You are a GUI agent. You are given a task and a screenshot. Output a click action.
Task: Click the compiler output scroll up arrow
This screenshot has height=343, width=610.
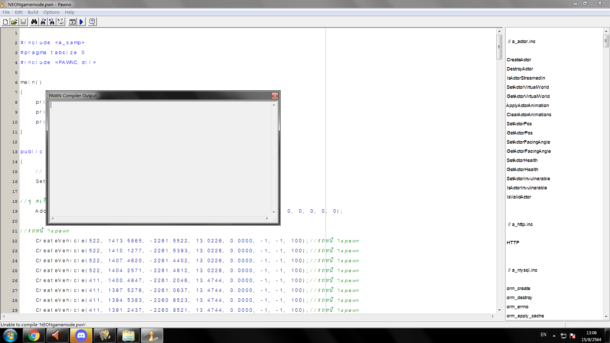click(274, 104)
